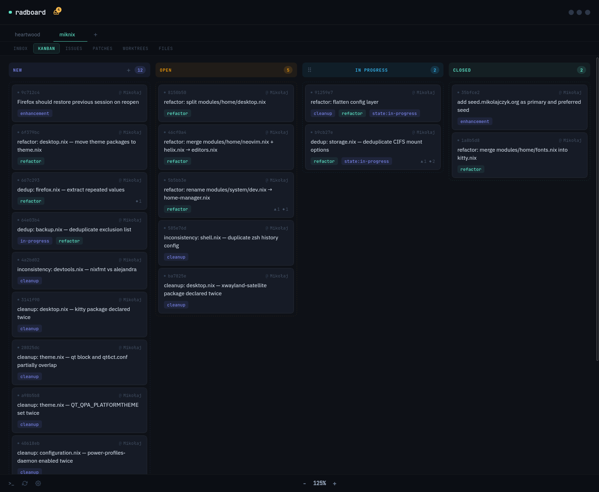Viewport: 599px width, 492px height.
Task: Click the enhancement label on Firefox card
Action: pyautogui.click(x=35, y=114)
